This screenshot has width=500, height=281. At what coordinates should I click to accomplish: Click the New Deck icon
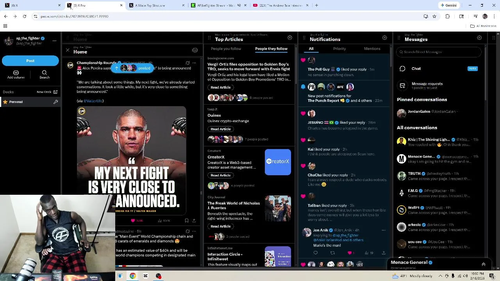[55, 92]
